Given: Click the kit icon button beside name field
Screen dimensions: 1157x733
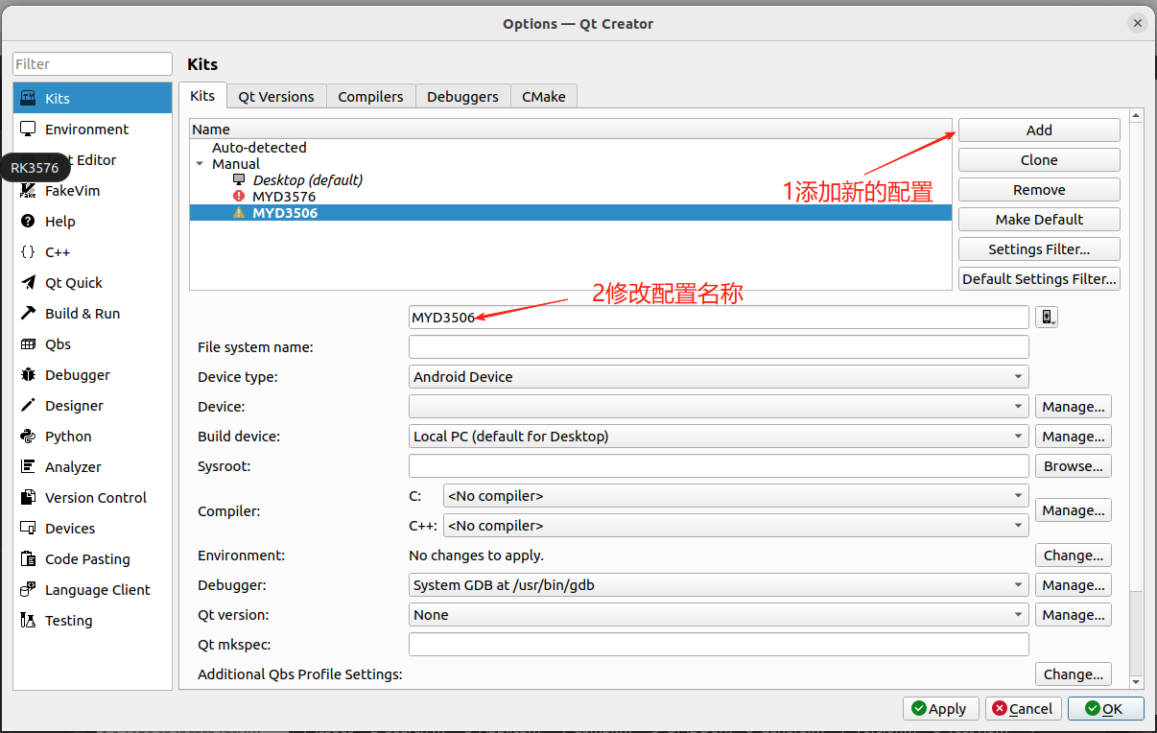Looking at the screenshot, I should coord(1046,318).
